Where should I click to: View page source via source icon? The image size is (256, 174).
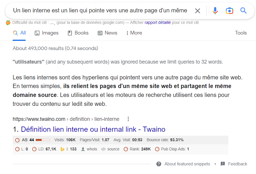(x=110, y=149)
